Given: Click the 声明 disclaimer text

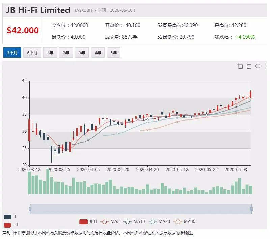Looking at the screenshot, I should (x=98, y=233).
